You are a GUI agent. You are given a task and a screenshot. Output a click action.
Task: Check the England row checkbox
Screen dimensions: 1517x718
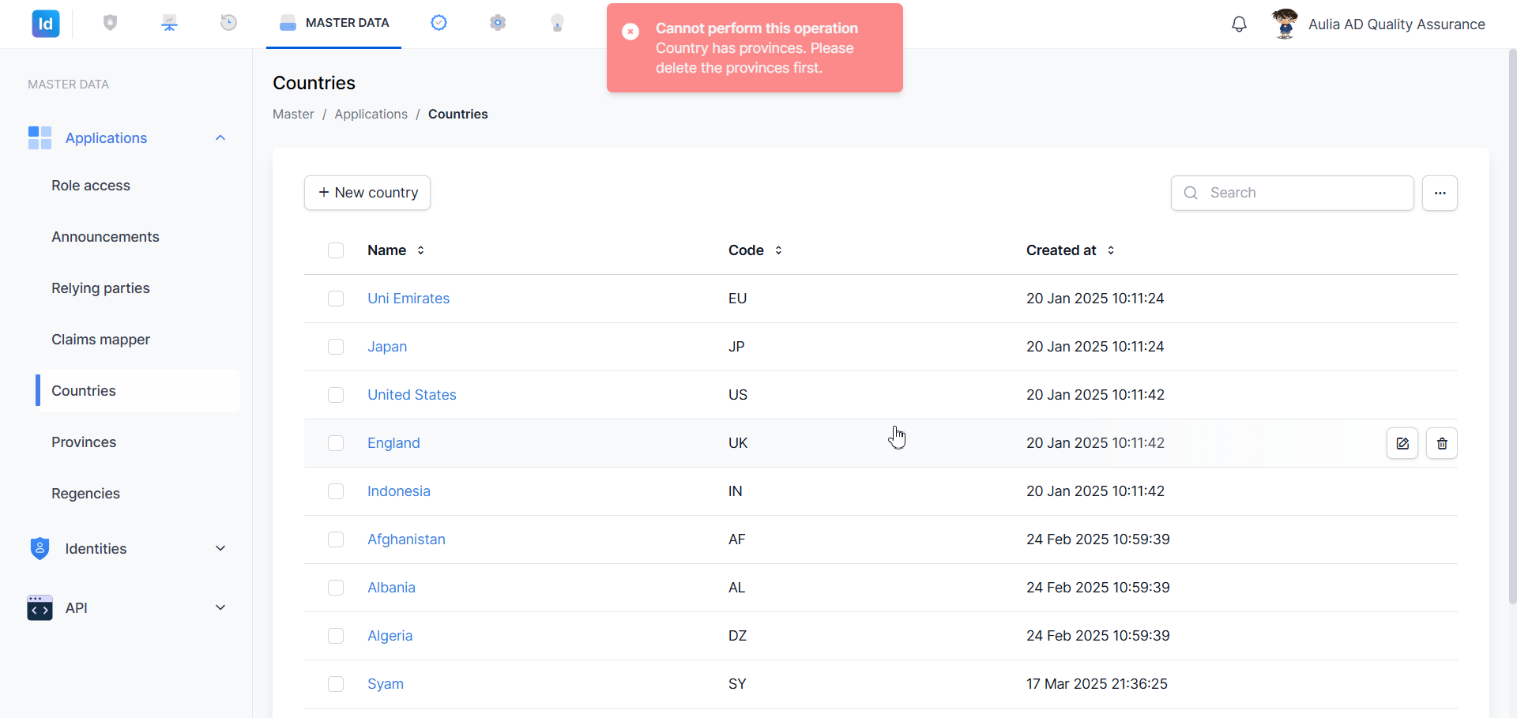coord(336,443)
